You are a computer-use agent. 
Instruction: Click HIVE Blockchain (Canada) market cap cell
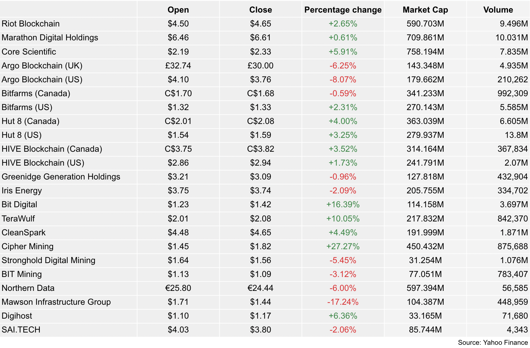click(x=425, y=149)
